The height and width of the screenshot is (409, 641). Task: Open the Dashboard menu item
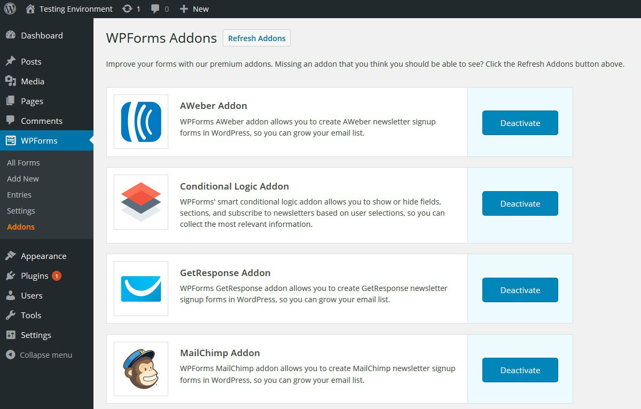coord(42,35)
